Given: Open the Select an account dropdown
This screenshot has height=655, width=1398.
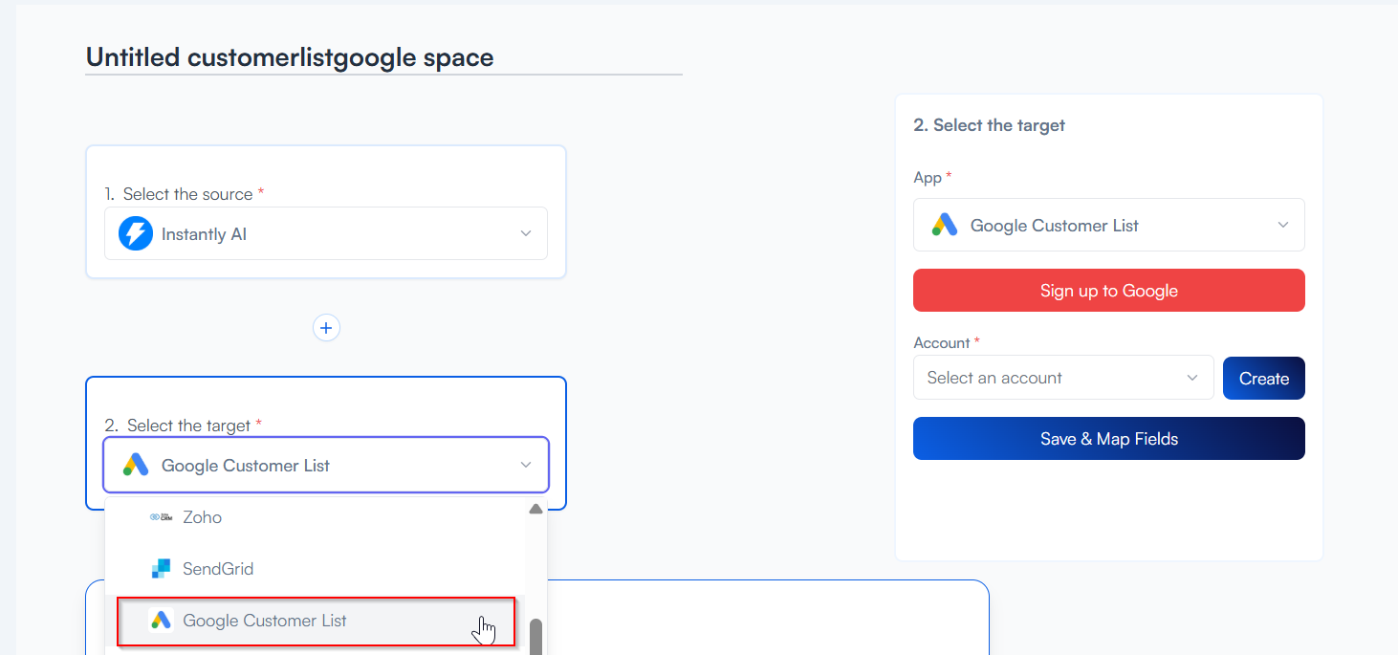Looking at the screenshot, I should [1062, 378].
